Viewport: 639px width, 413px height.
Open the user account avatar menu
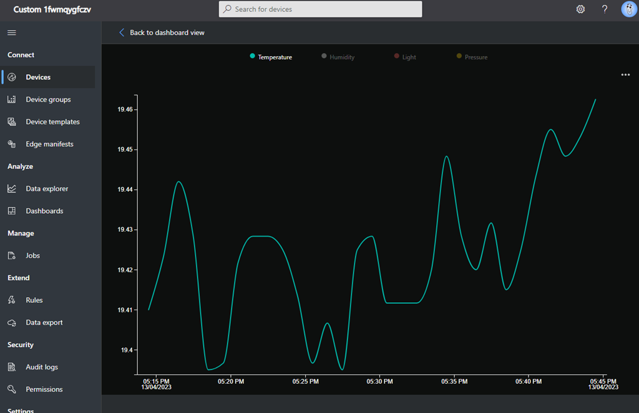(x=628, y=9)
